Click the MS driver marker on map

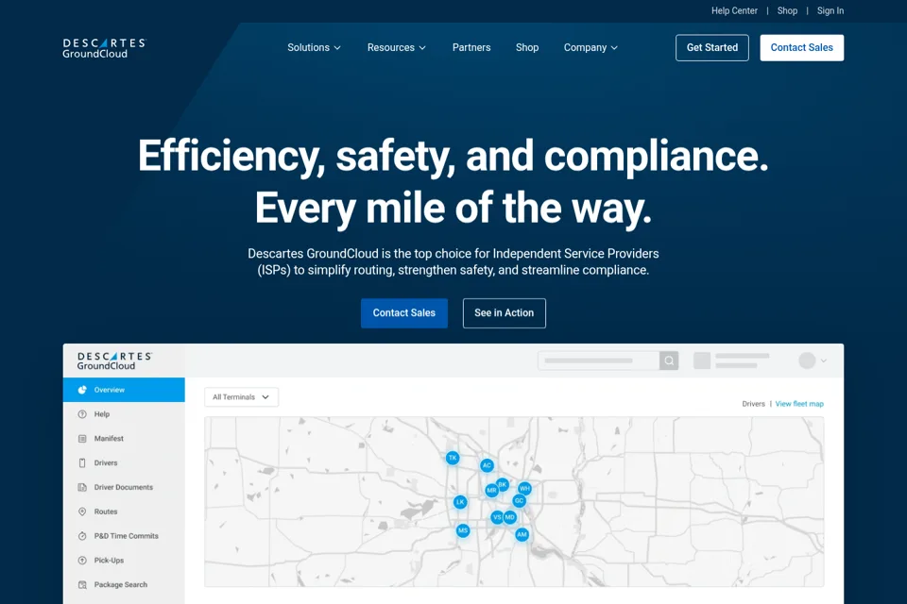pos(463,530)
